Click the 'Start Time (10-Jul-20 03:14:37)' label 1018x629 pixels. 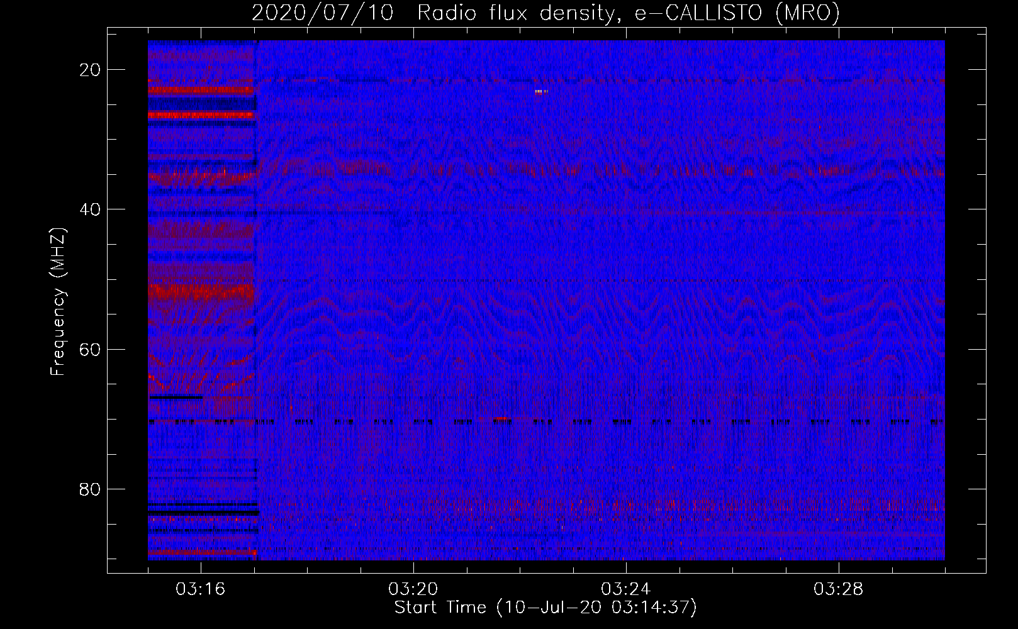click(x=545, y=608)
